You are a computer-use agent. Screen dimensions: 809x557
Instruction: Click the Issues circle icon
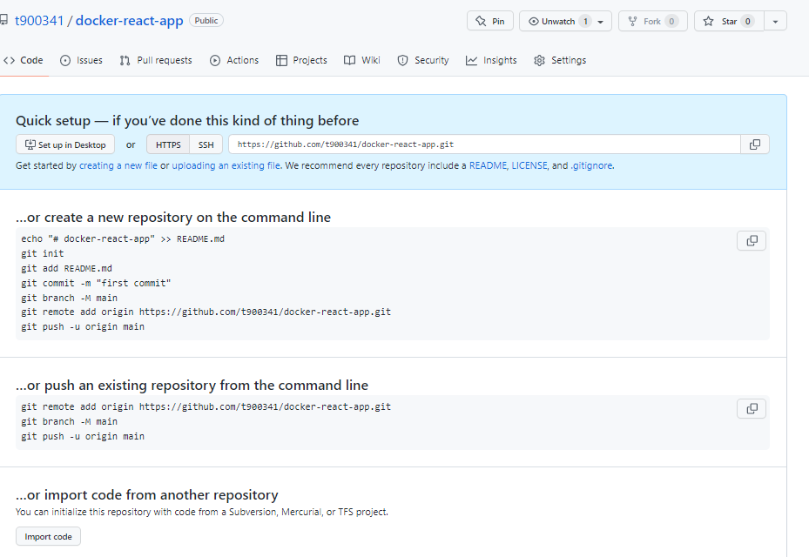(65, 60)
